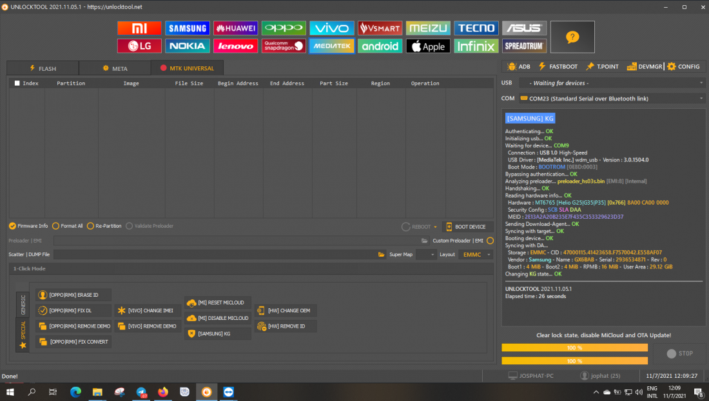Switch to the FLASH tab
The width and height of the screenshot is (709, 401).
click(43, 68)
